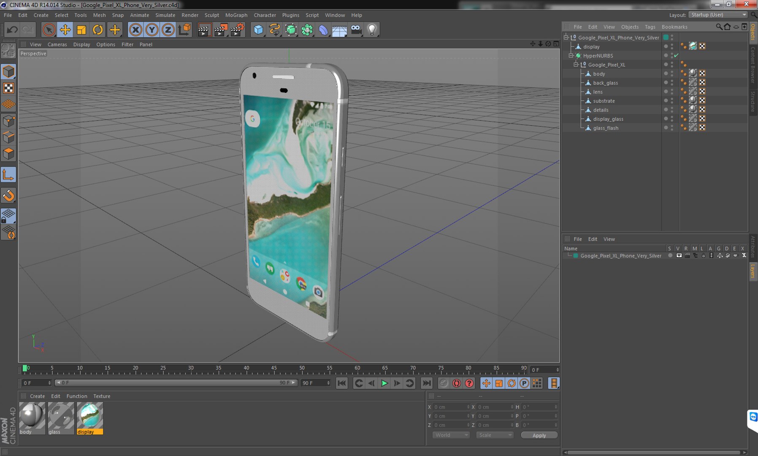Toggle Snap magnet icon
Image resolution: width=758 pixels, height=456 pixels.
[8, 195]
